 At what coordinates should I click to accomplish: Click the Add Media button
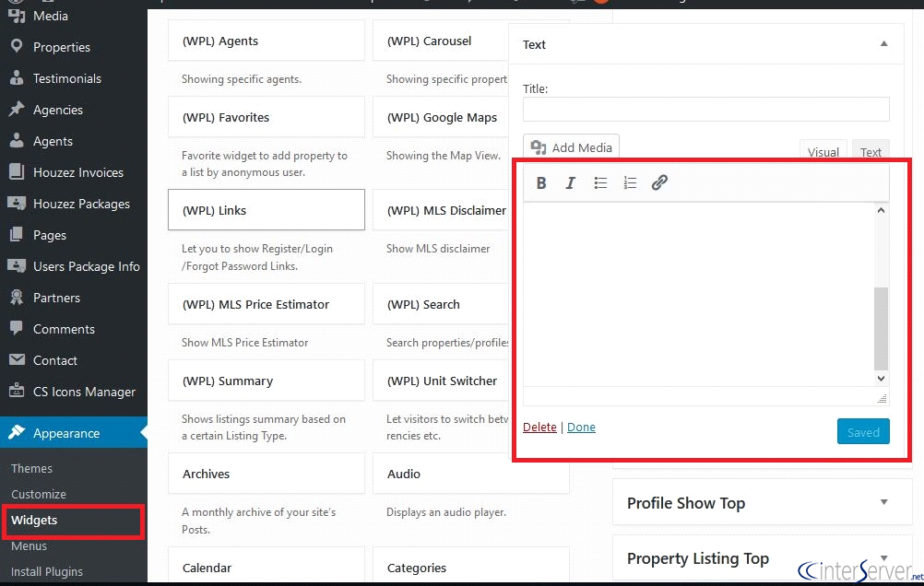571,147
